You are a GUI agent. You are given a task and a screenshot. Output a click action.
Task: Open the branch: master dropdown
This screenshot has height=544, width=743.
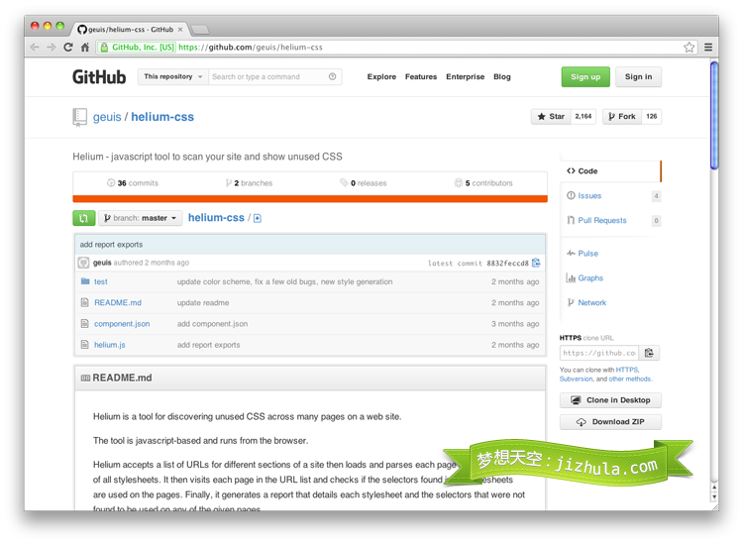point(141,218)
